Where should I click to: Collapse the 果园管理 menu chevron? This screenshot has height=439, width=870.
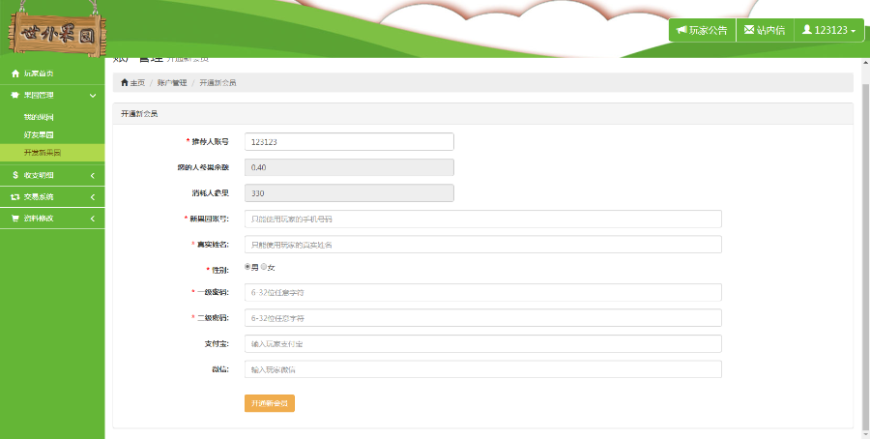(x=93, y=96)
